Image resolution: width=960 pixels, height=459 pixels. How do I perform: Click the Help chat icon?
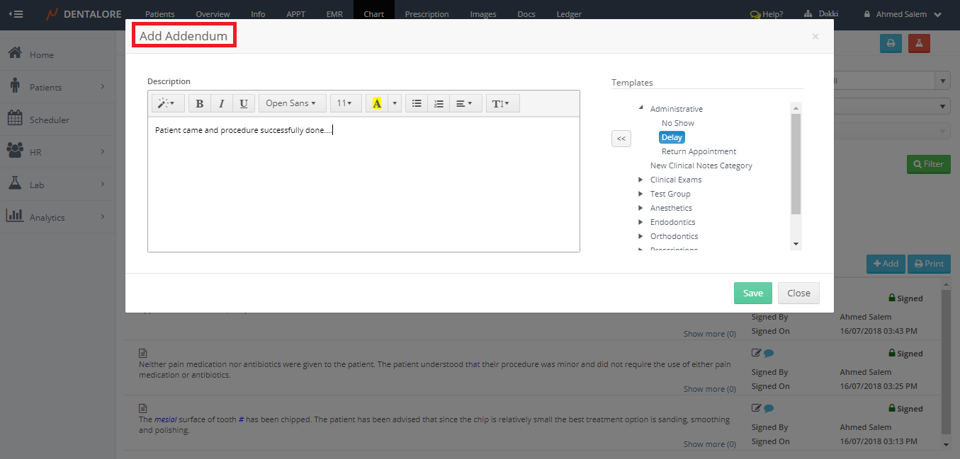[x=755, y=14]
